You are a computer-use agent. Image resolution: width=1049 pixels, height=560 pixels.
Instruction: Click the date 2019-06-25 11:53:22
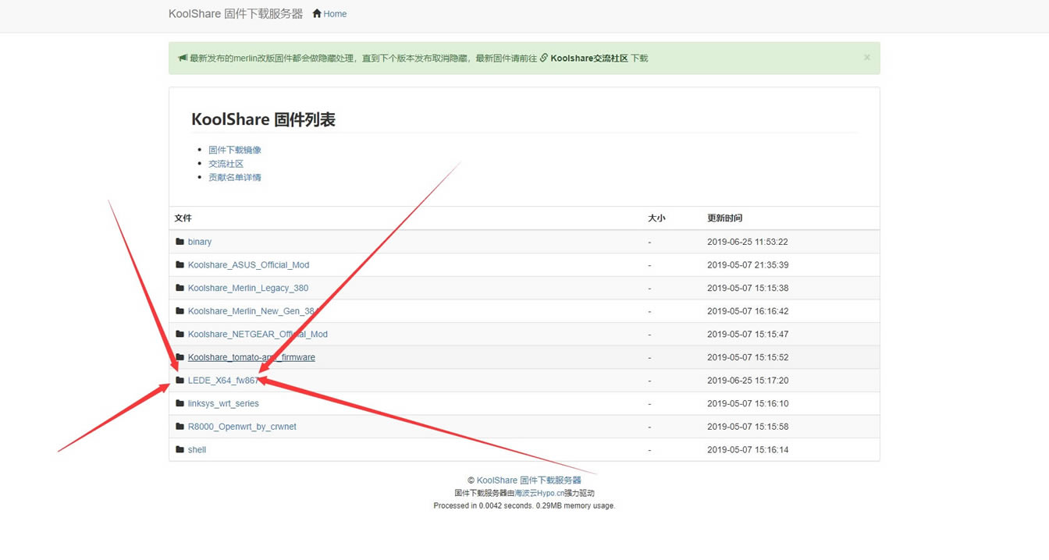[x=748, y=242]
